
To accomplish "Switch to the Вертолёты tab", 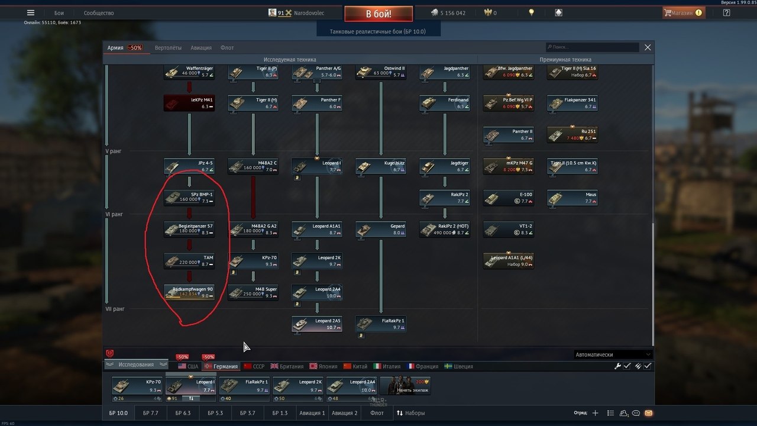I will pyautogui.click(x=168, y=47).
